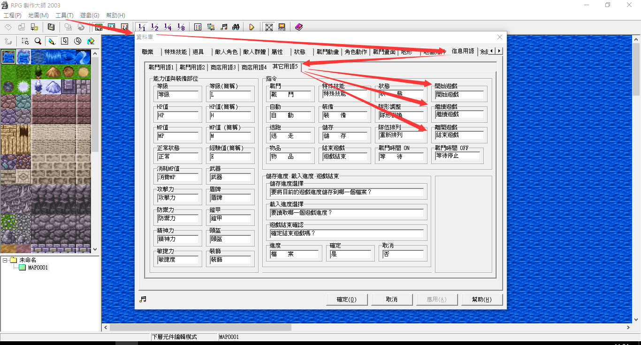The height and width of the screenshot is (345, 641).
Task: Click the binoculars search icon
Action: [x=237, y=27]
